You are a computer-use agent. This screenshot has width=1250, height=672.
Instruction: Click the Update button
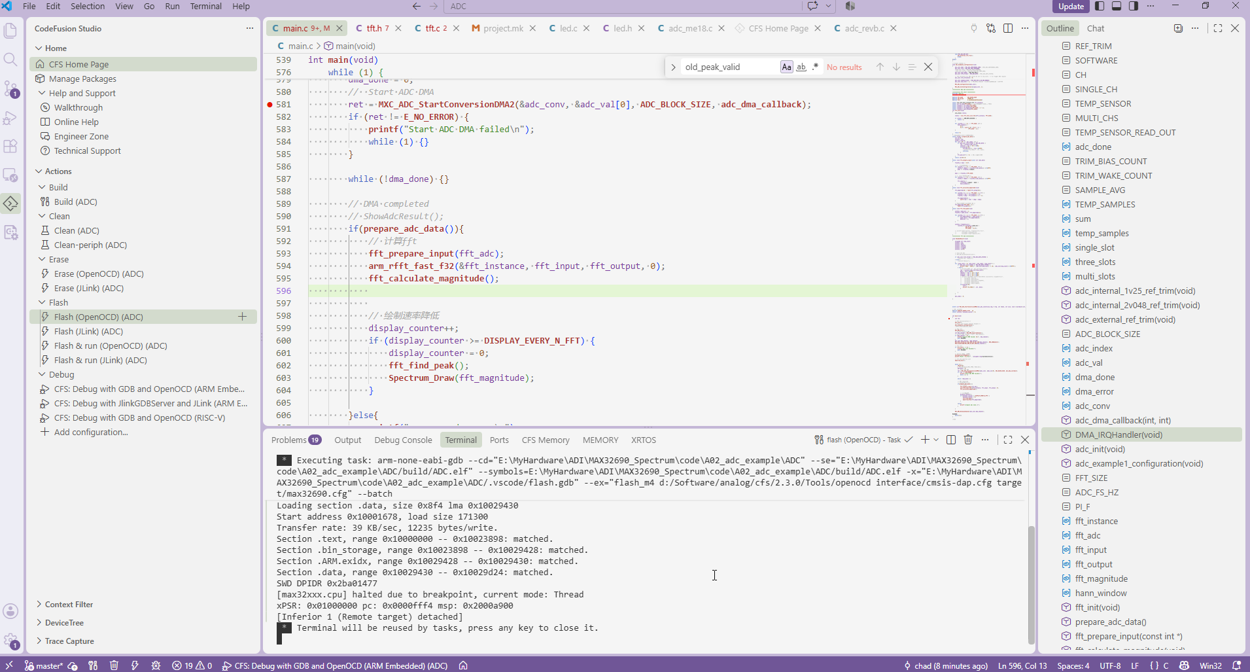pos(1071,6)
